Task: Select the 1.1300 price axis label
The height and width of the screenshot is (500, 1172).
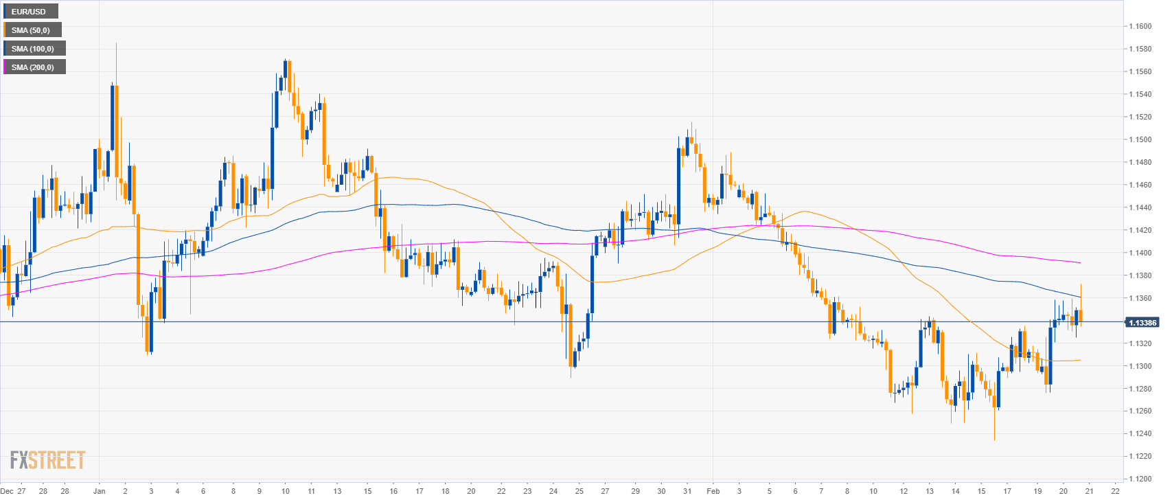Action: [x=1140, y=366]
